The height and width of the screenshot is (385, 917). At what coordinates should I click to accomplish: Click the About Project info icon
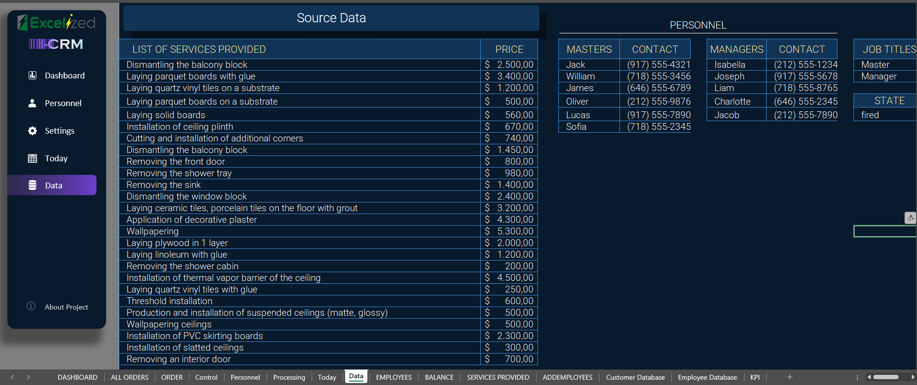pos(31,306)
